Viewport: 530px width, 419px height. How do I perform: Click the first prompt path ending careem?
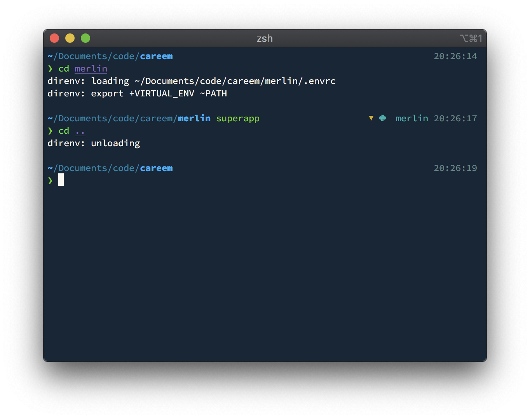[x=110, y=56]
